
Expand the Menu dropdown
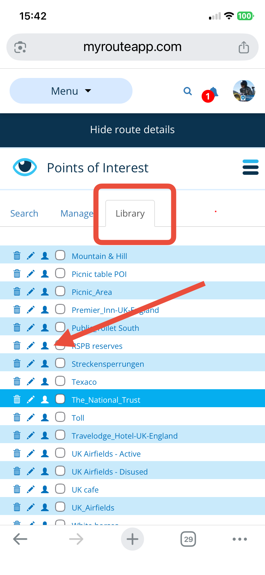click(71, 91)
